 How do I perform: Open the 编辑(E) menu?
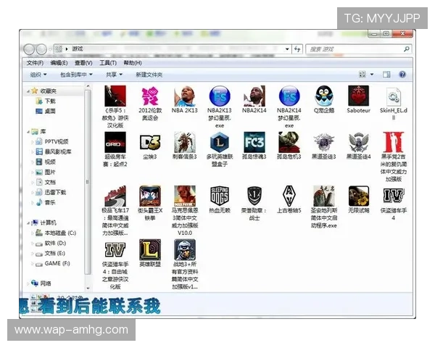point(59,63)
